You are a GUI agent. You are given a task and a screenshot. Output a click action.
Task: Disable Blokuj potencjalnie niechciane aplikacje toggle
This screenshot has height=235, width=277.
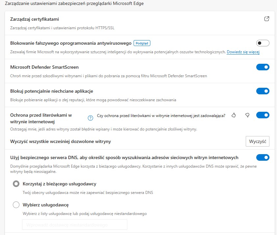[263, 91]
